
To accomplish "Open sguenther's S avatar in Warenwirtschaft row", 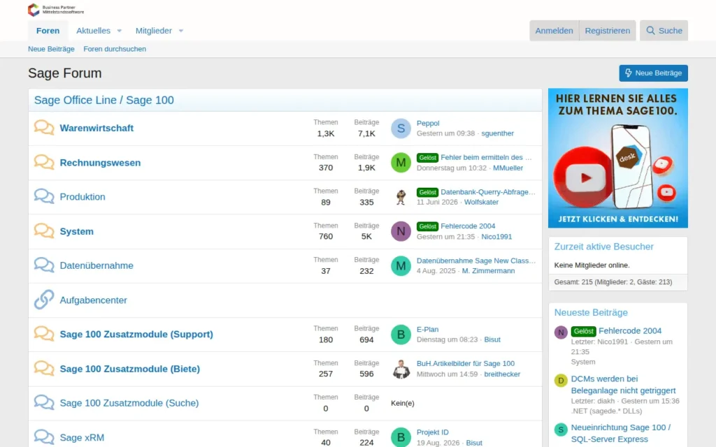I will pos(401,129).
